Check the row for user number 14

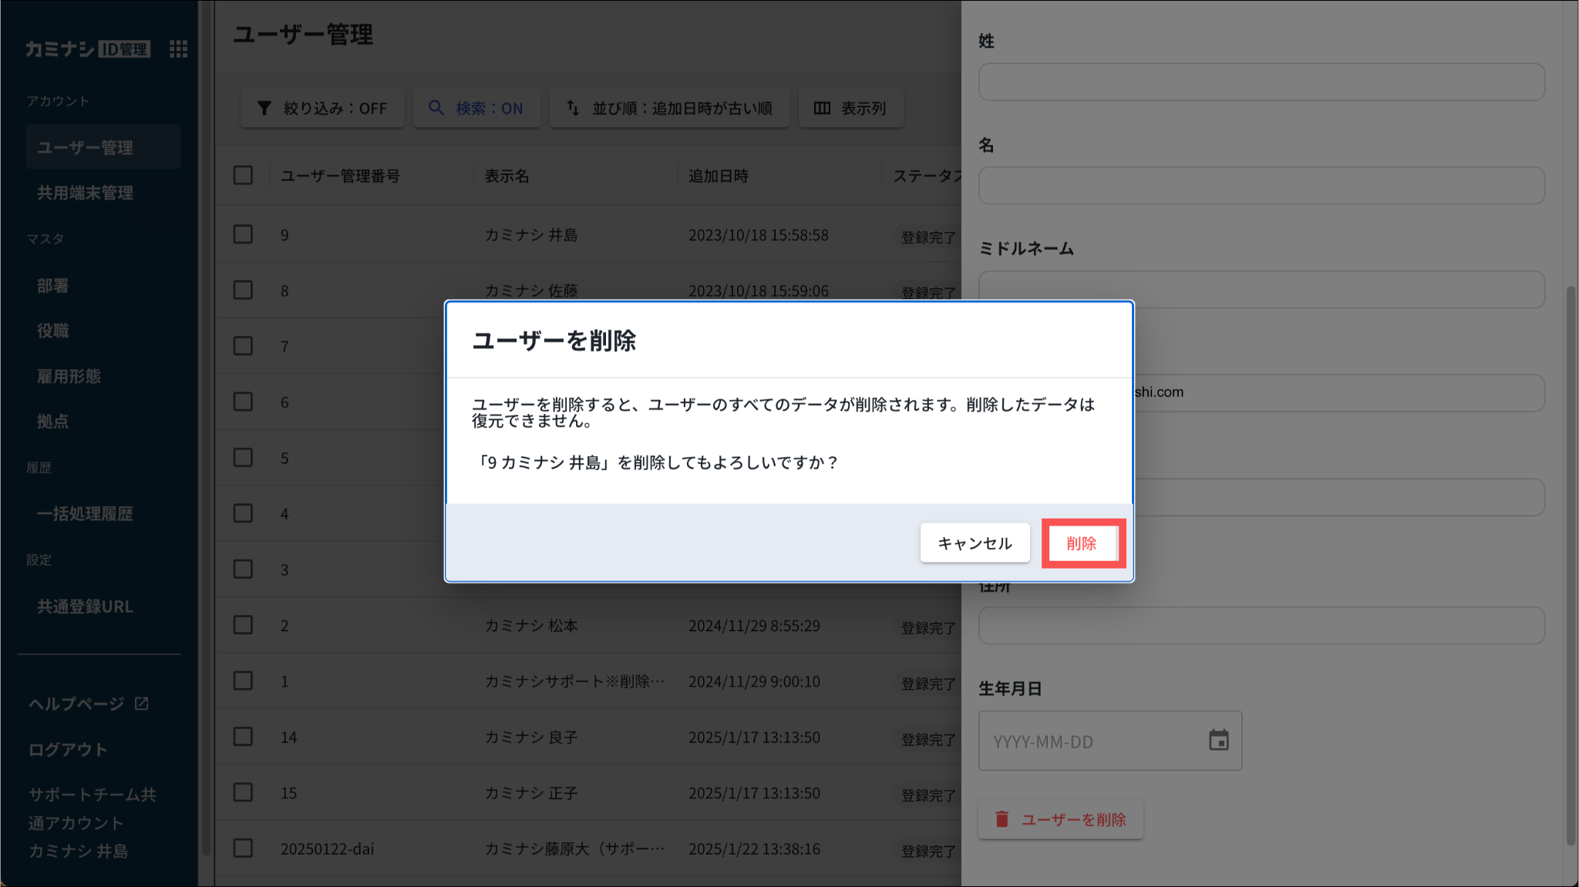coord(243,737)
